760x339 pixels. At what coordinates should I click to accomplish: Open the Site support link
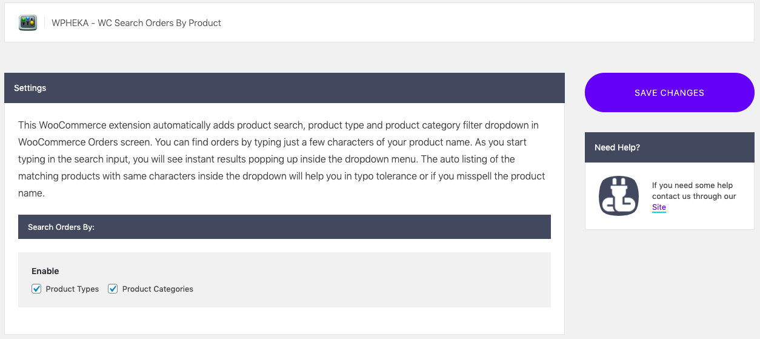point(659,207)
